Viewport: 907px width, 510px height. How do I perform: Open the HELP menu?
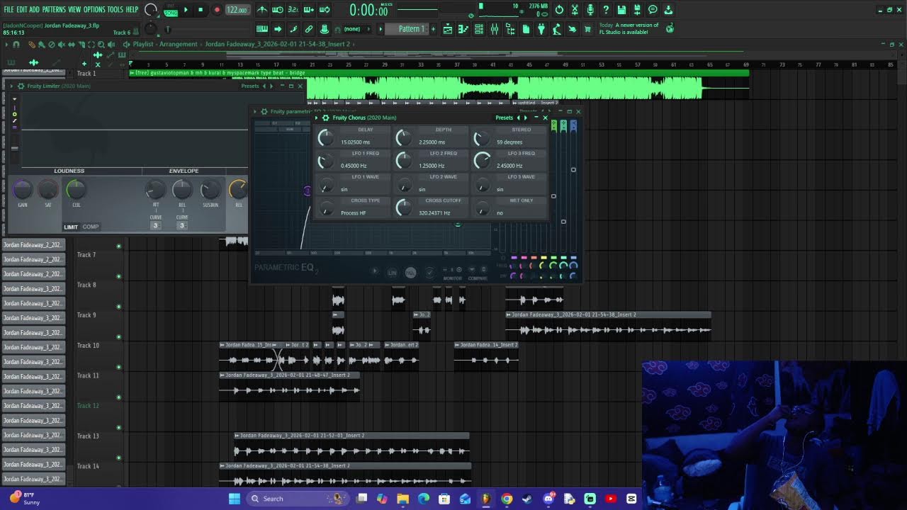132,9
